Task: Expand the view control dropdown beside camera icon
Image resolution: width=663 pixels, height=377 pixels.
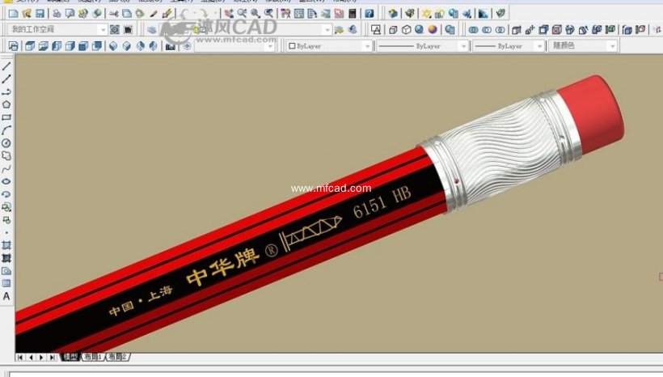Action: pyautogui.click(x=270, y=45)
